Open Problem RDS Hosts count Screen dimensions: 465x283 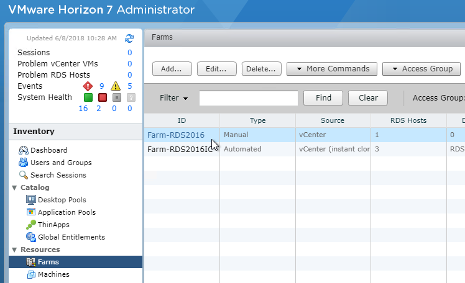[x=129, y=75]
